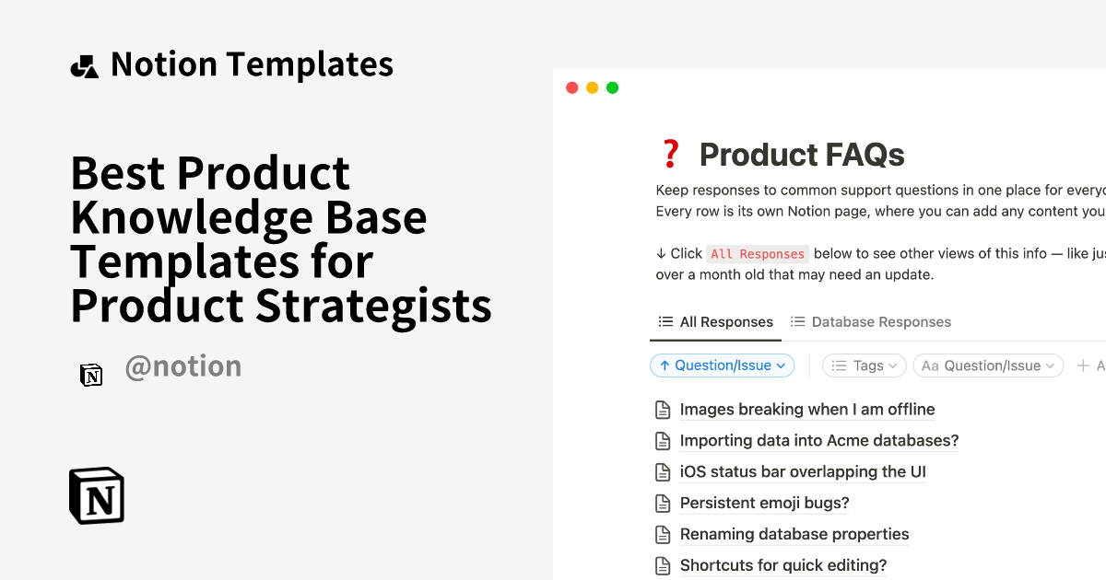The height and width of the screenshot is (580, 1106).
Task: Click the Aa icon in the Question/Issue filter
Action: tap(931, 365)
